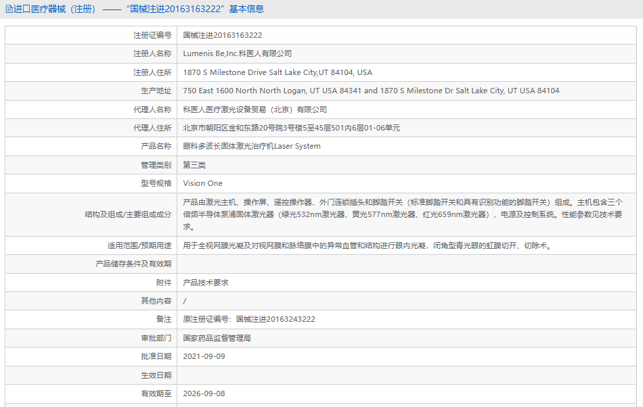Select product name 眼科多波长固体激光治疗机Laser System

252,146
